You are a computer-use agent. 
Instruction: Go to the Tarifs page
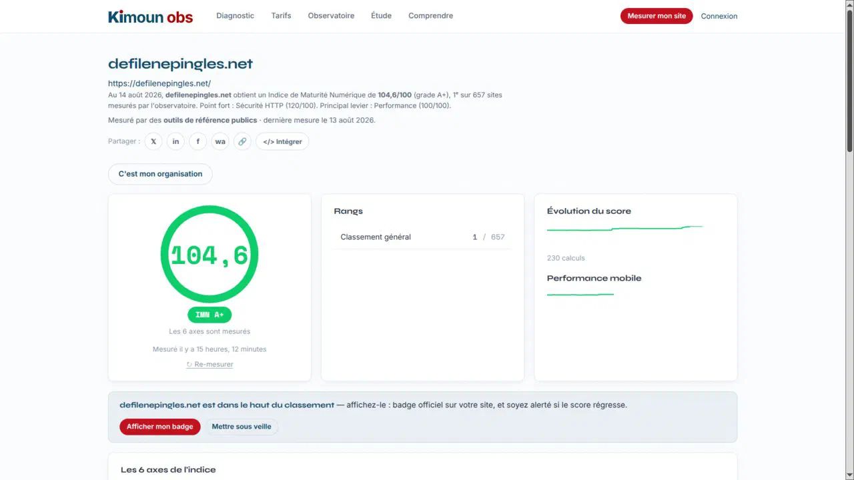point(281,16)
